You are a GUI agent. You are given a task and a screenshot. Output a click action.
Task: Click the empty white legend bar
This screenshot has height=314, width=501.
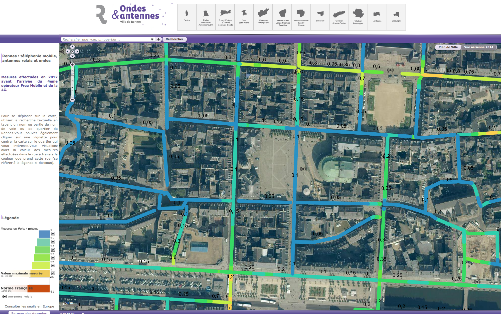click(x=39, y=281)
